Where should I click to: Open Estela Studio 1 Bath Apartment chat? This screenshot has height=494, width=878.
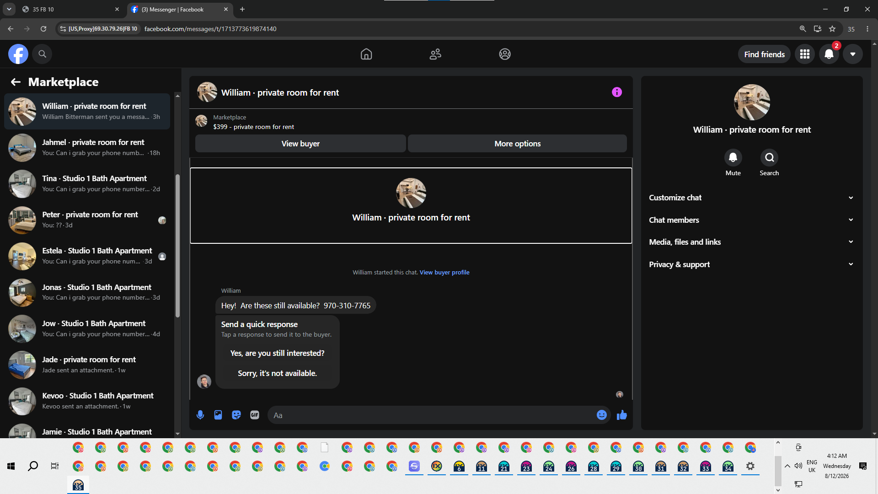click(x=87, y=256)
